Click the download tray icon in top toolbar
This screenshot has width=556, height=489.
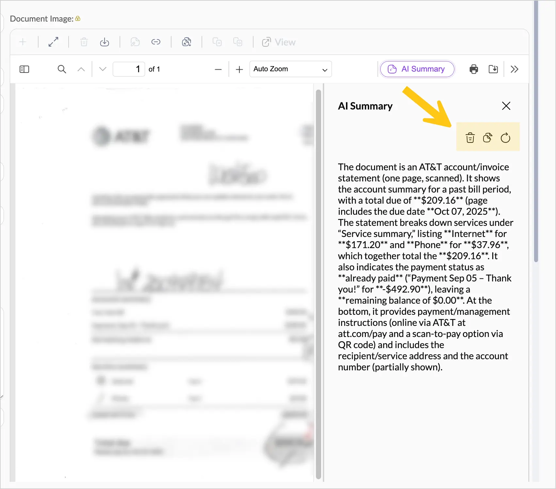105,42
